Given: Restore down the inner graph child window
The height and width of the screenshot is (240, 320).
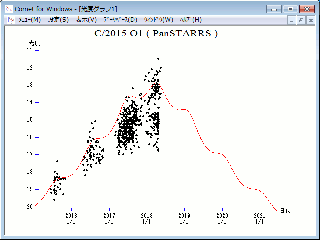Looking at the screenshot, I should [x=301, y=20].
